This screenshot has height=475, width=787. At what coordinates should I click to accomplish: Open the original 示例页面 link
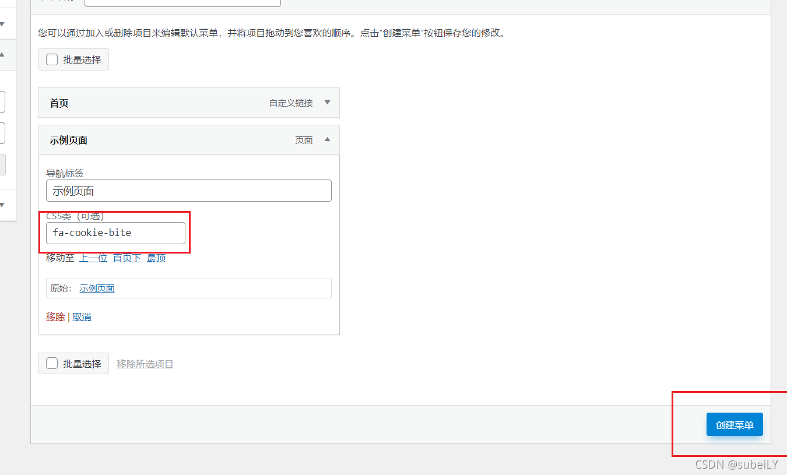click(x=97, y=288)
